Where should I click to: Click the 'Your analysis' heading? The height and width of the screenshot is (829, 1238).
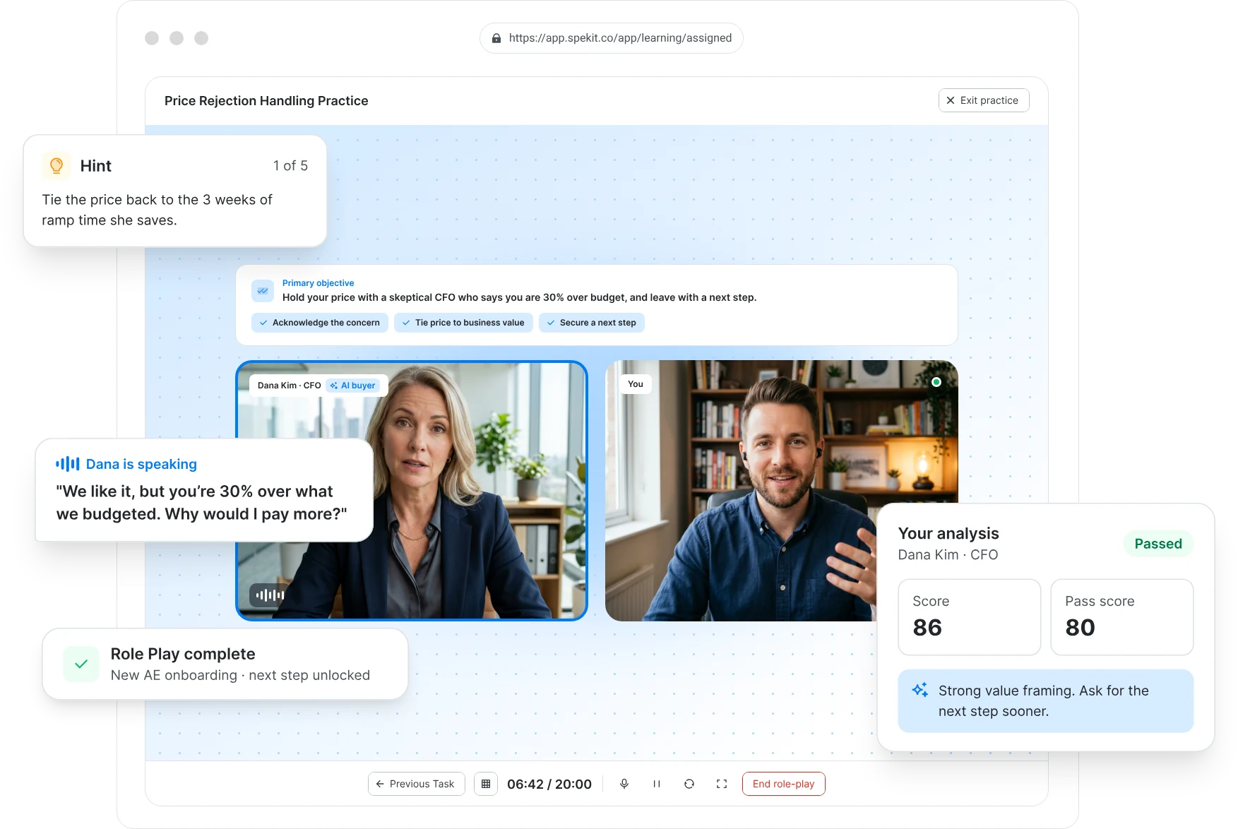[x=948, y=533]
